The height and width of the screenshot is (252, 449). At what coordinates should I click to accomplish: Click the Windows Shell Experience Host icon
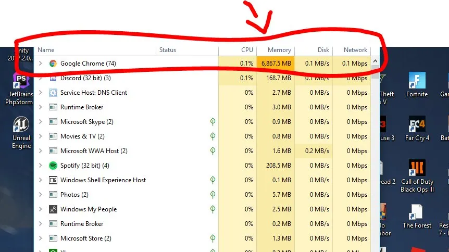[x=53, y=180]
